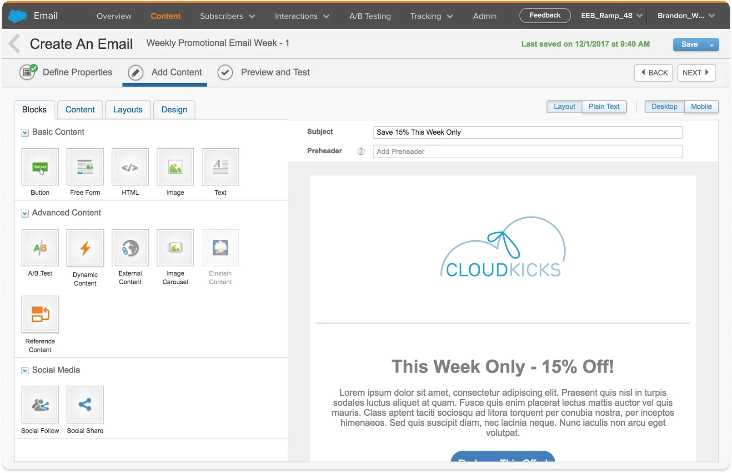This screenshot has width=732, height=473.
Task: Switch to the Design tab
Action: tap(174, 110)
